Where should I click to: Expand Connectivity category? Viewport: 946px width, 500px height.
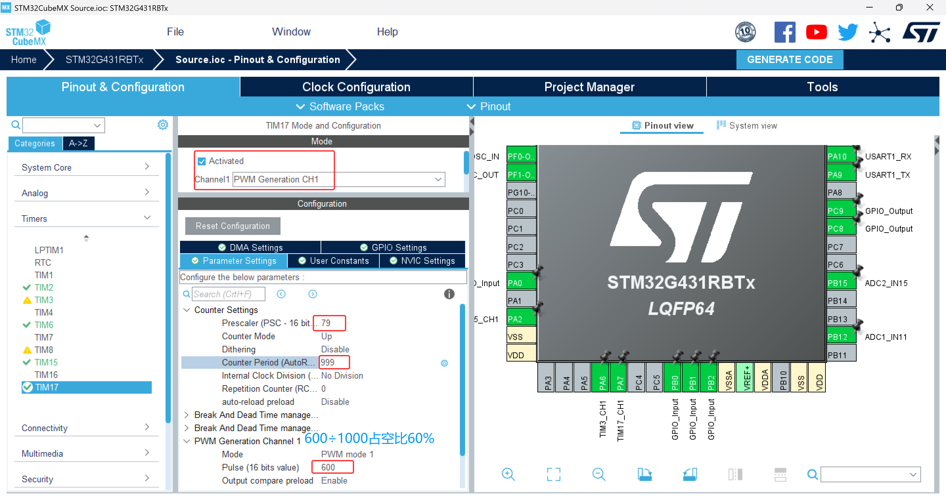86,428
